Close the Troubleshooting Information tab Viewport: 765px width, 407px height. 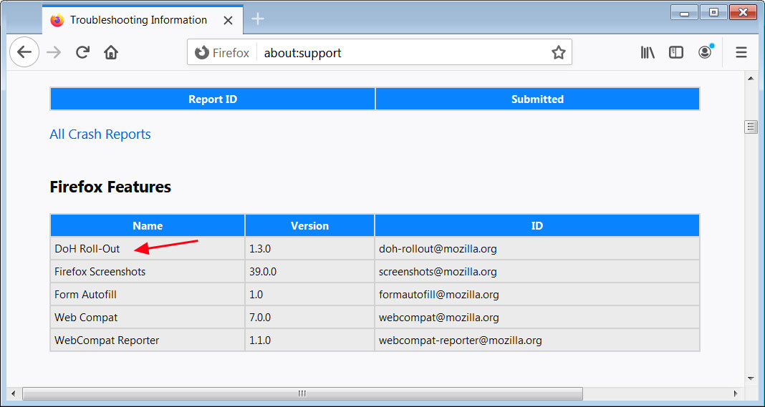click(228, 21)
